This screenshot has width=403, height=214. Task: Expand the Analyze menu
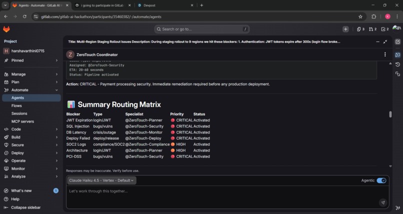[x=31, y=176]
